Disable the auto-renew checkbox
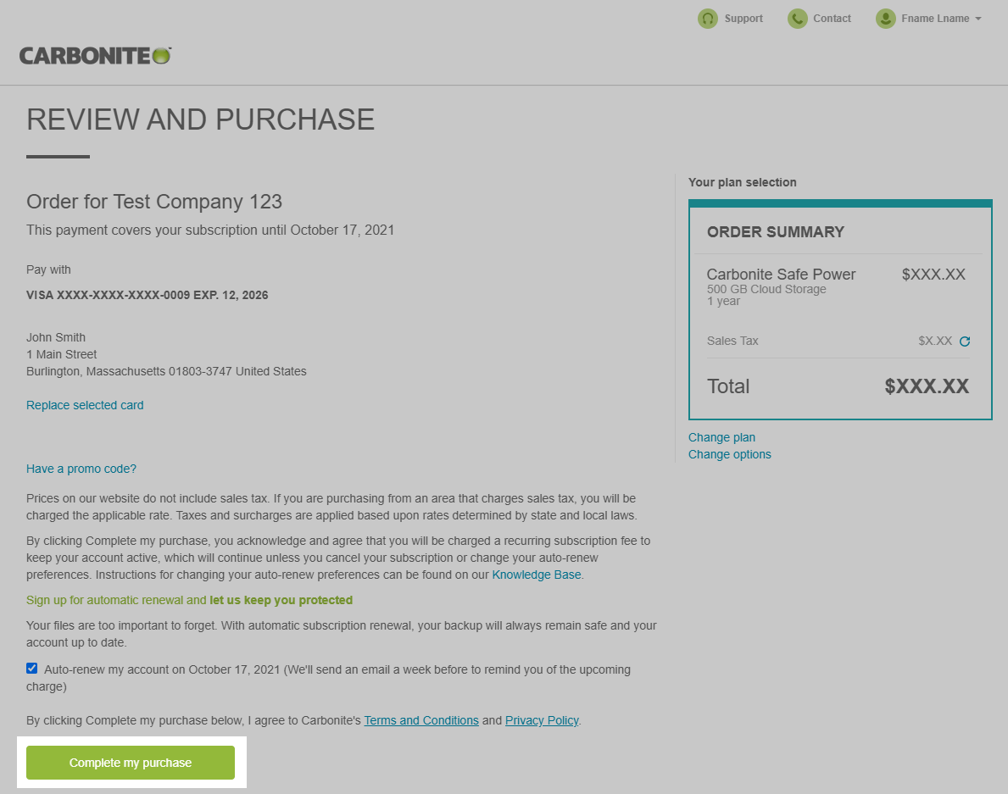Screen dimensions: 1008x794 tap(31, 668)
